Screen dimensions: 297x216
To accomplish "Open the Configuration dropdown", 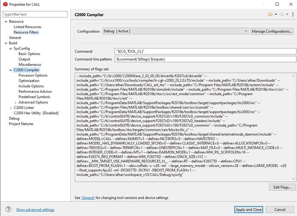I will tap(175, 31).
